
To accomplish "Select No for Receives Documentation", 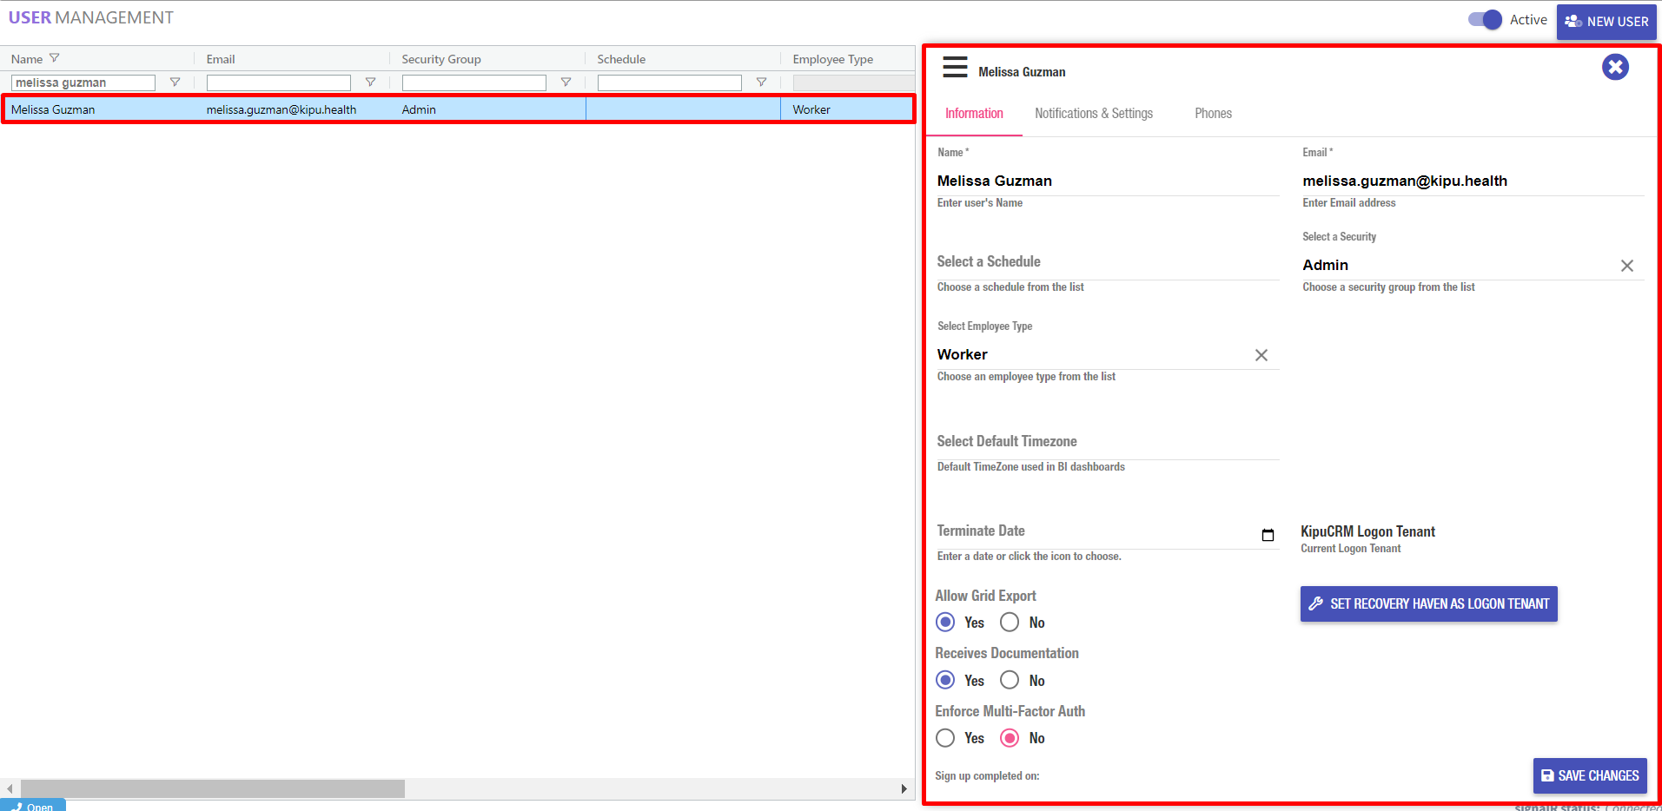I will click(1010, 680).
